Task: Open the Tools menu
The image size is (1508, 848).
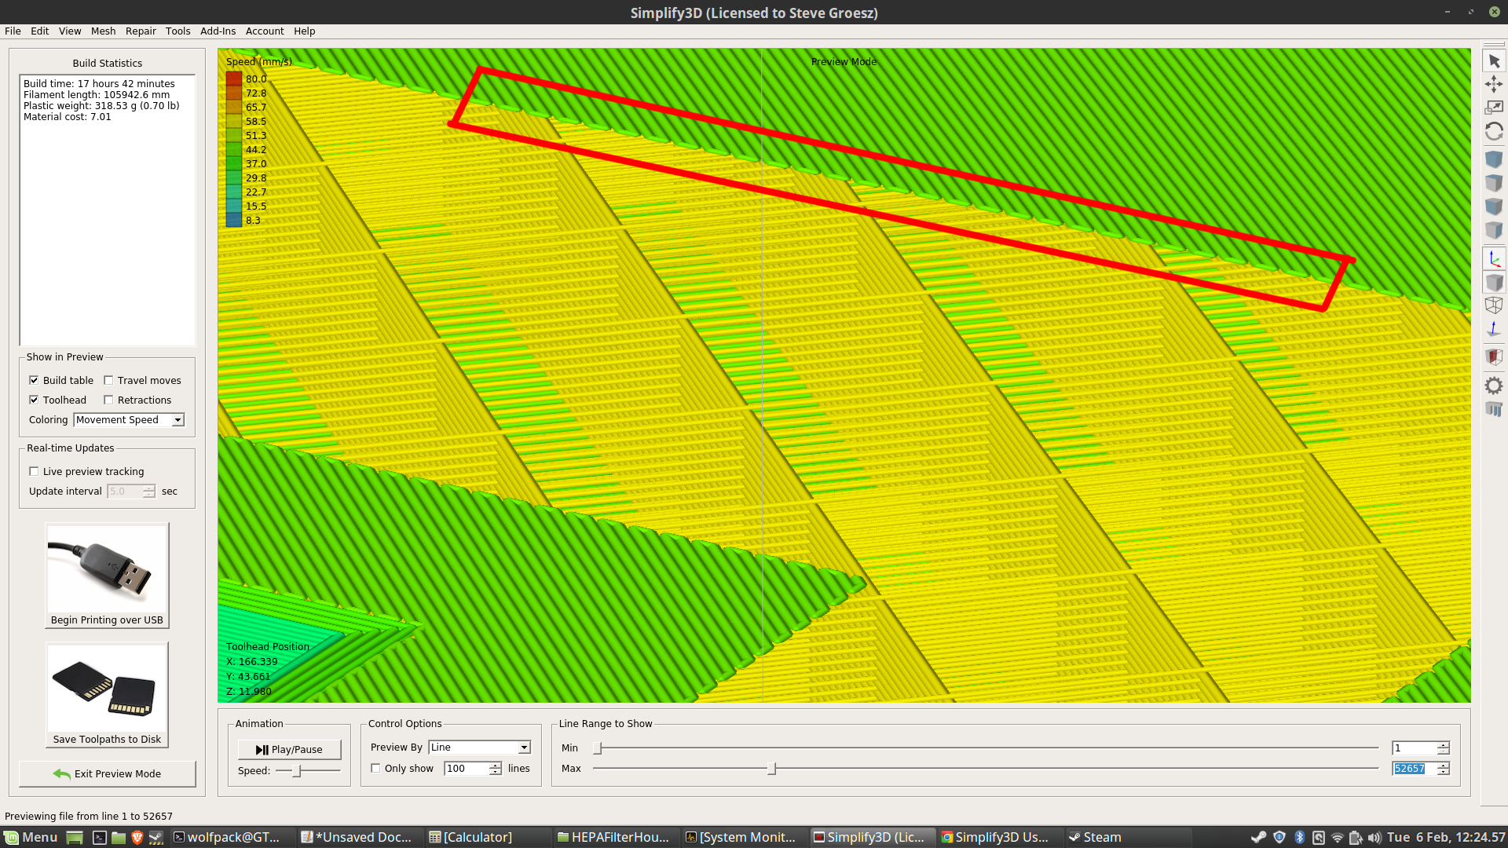Action: (178, 31)
